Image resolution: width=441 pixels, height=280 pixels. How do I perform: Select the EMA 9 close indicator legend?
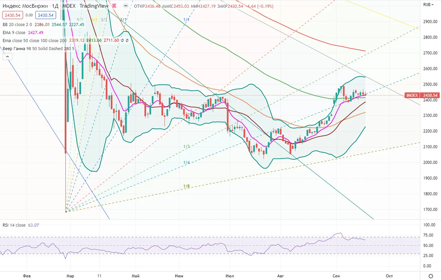(x=19, y=32)
